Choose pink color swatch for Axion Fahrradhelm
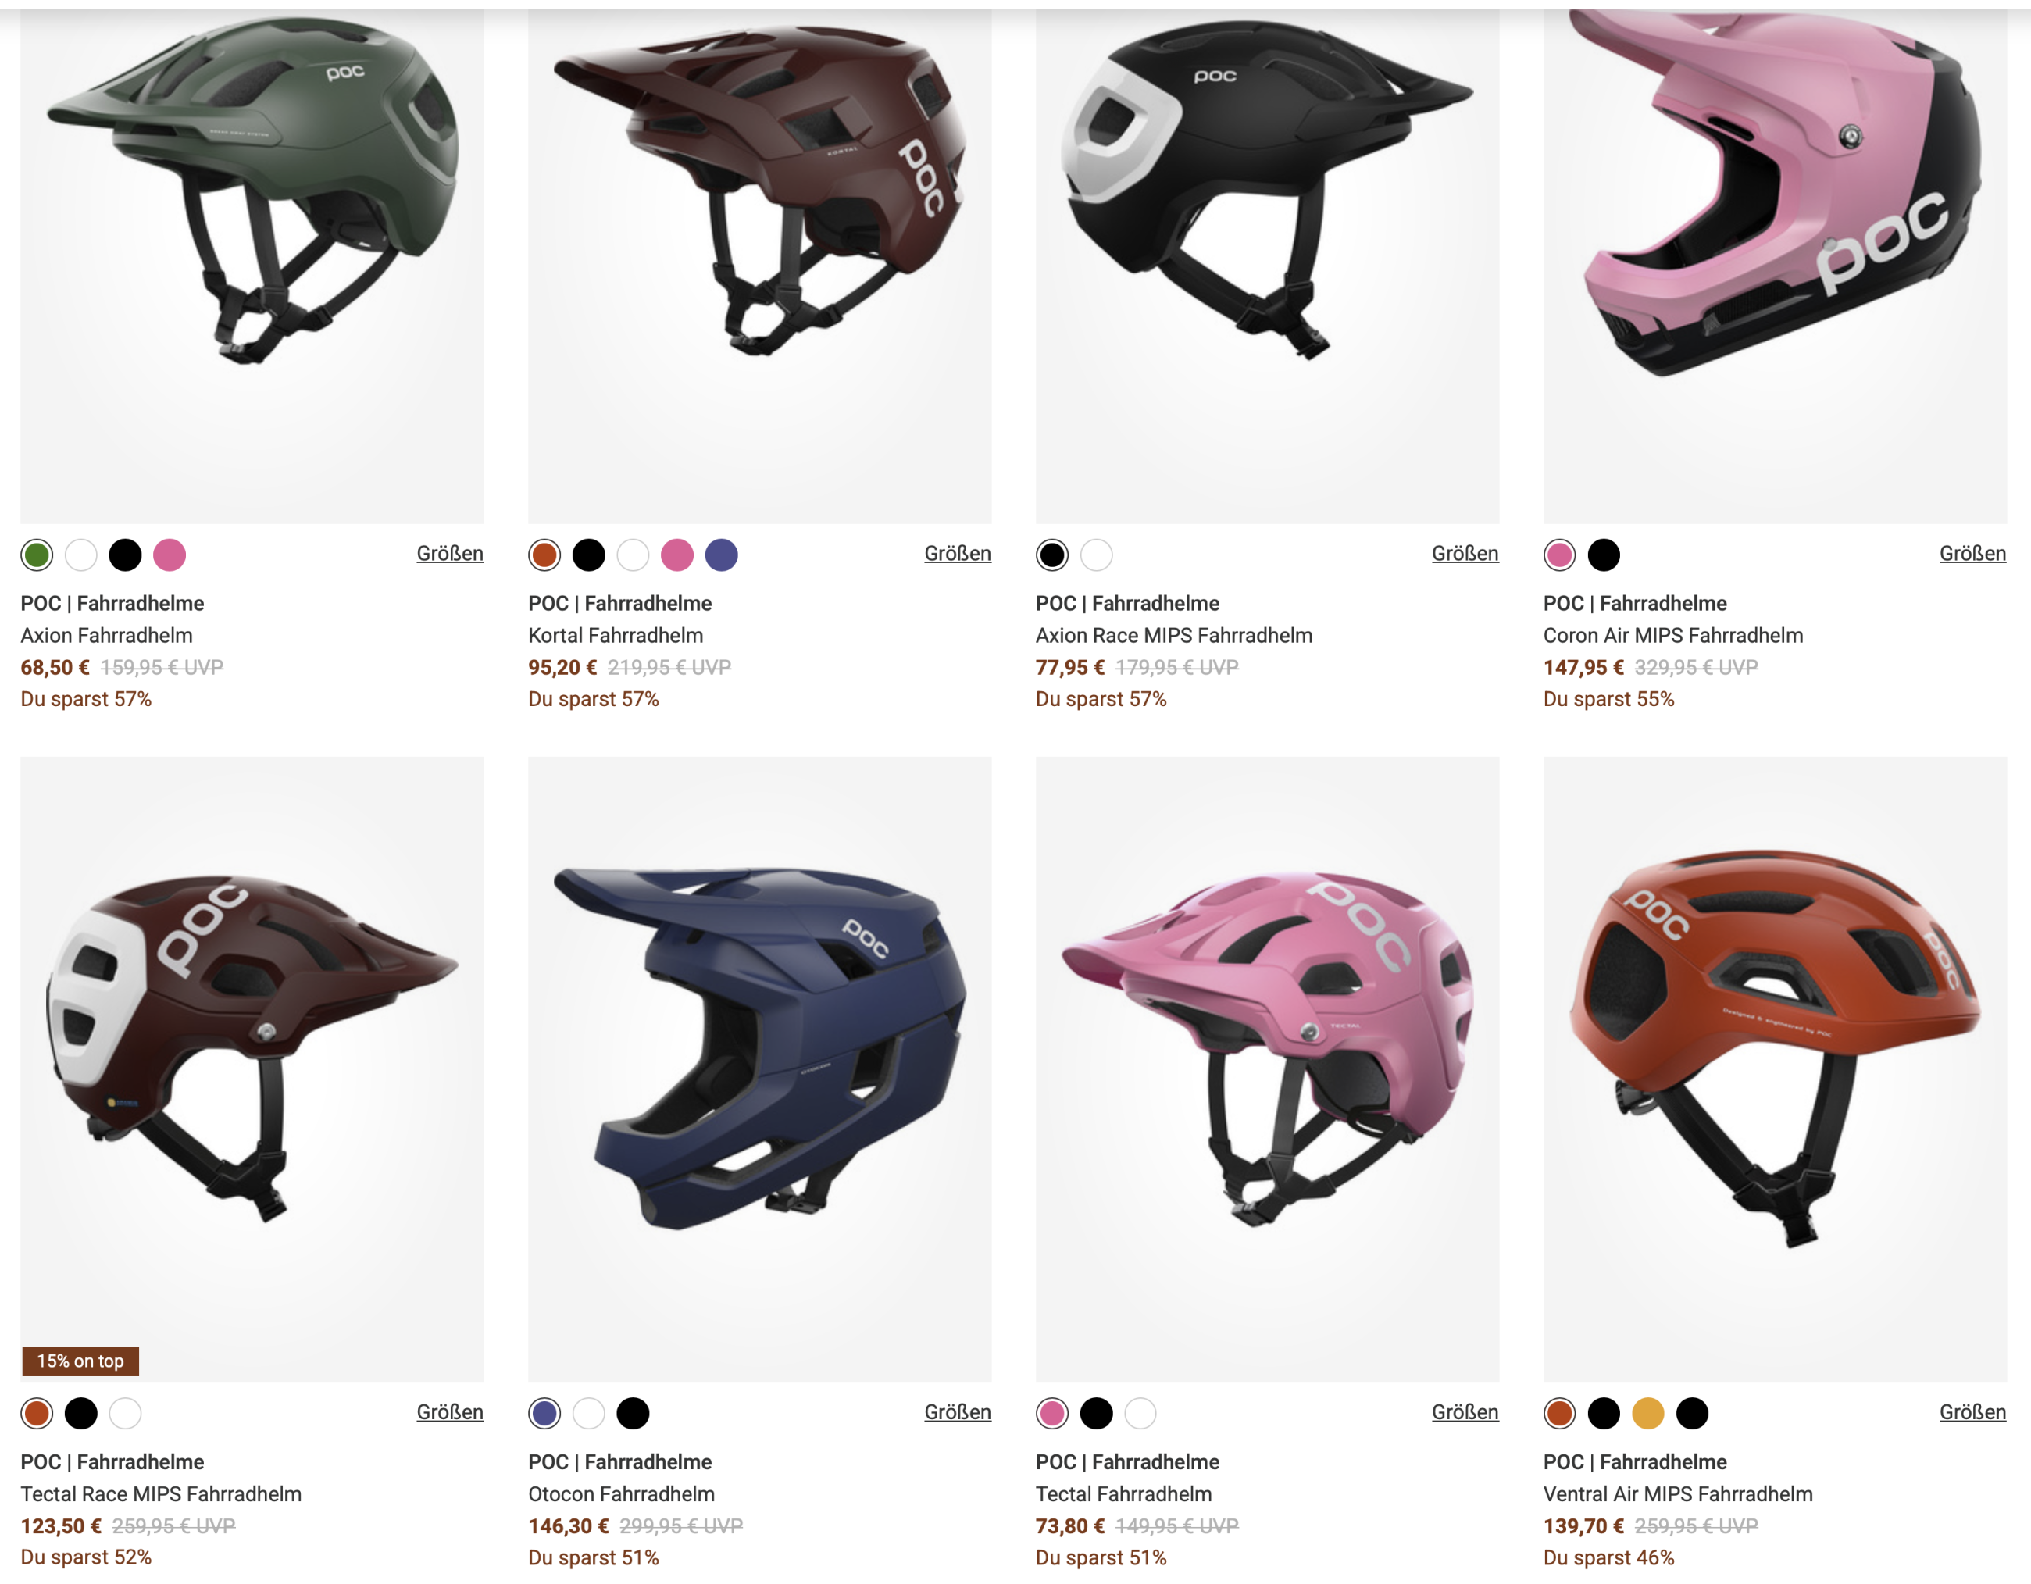The width and height of the screenshot is (2031, 1584). (x=170, y=555)
